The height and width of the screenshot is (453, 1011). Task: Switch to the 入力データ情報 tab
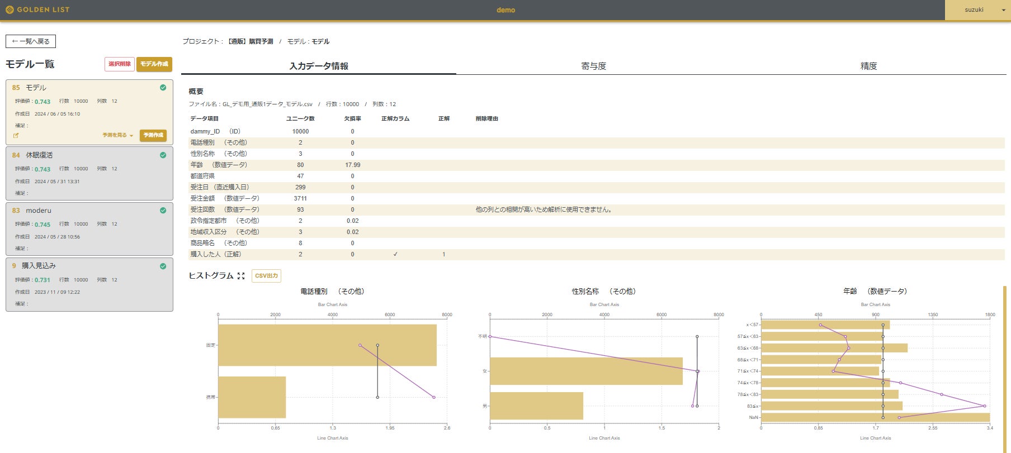[319, 66]
